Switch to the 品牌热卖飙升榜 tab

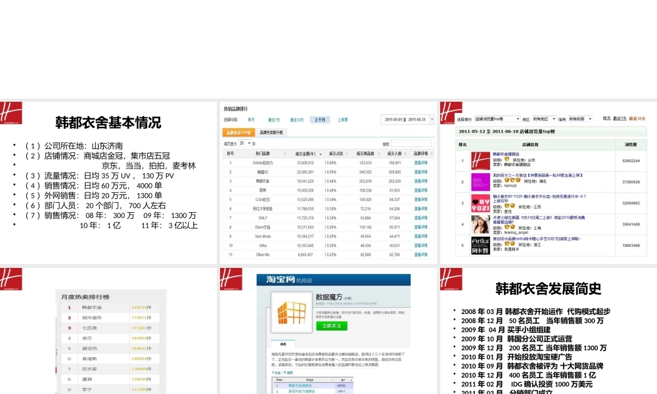273,133
